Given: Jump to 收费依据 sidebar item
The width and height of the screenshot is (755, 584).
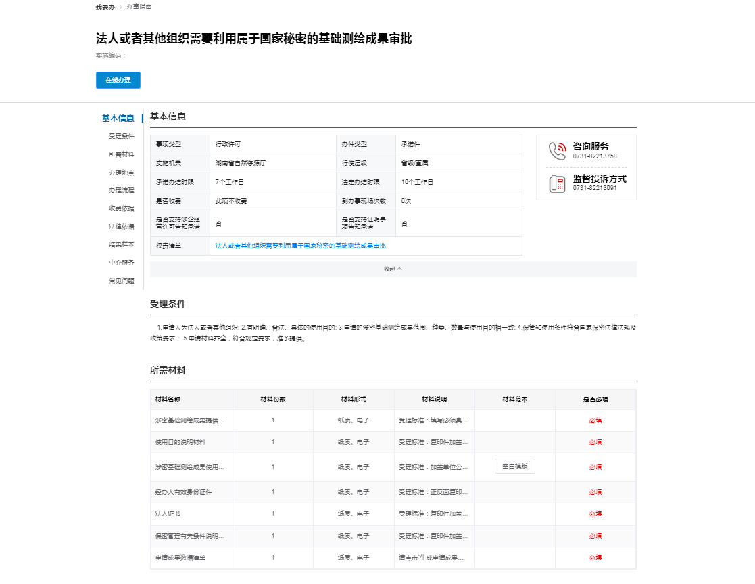Looking at the screenshot, I should [x=121, y=208].
